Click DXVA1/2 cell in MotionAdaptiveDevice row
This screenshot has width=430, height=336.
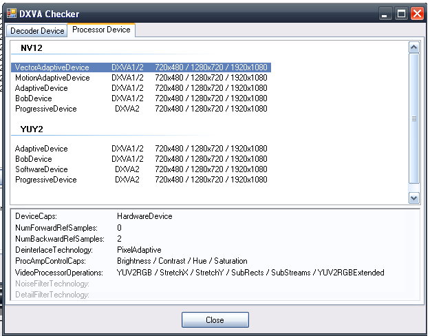127,78
